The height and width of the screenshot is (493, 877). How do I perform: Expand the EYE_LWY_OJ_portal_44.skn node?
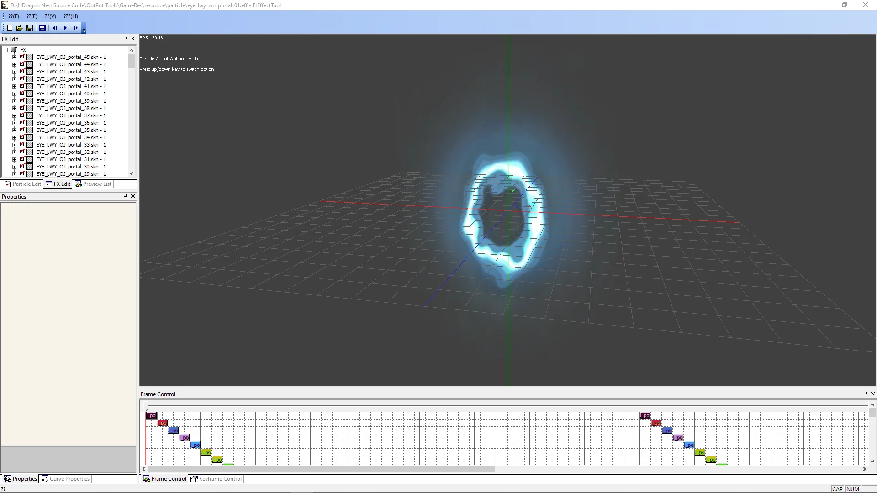(x=14, y=64)
